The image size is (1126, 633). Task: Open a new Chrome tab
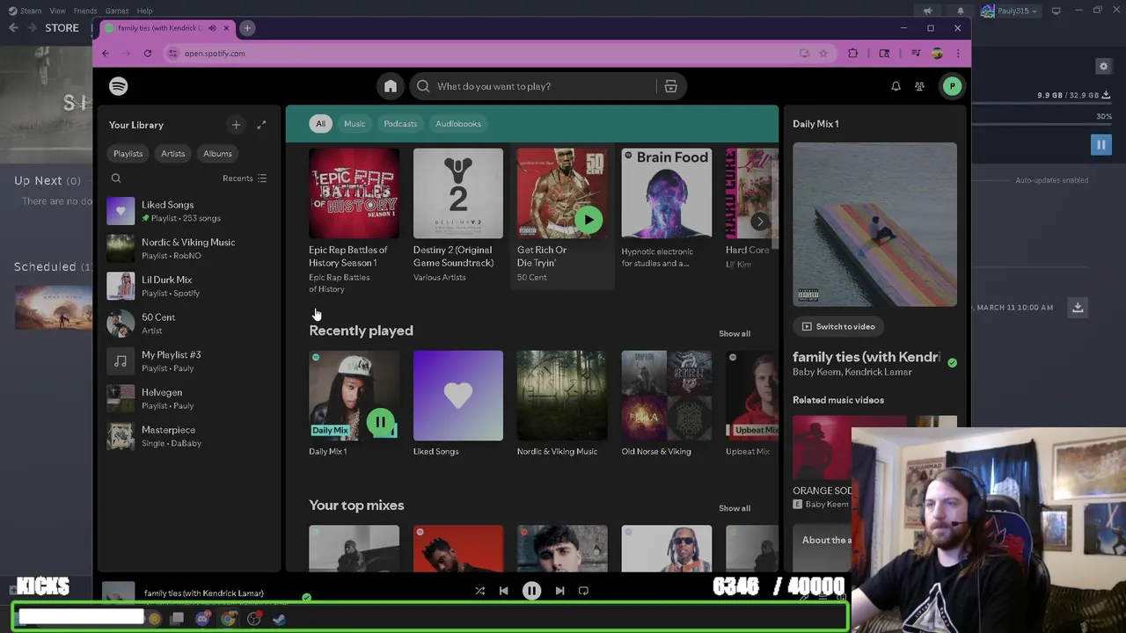tap(247, 28)
